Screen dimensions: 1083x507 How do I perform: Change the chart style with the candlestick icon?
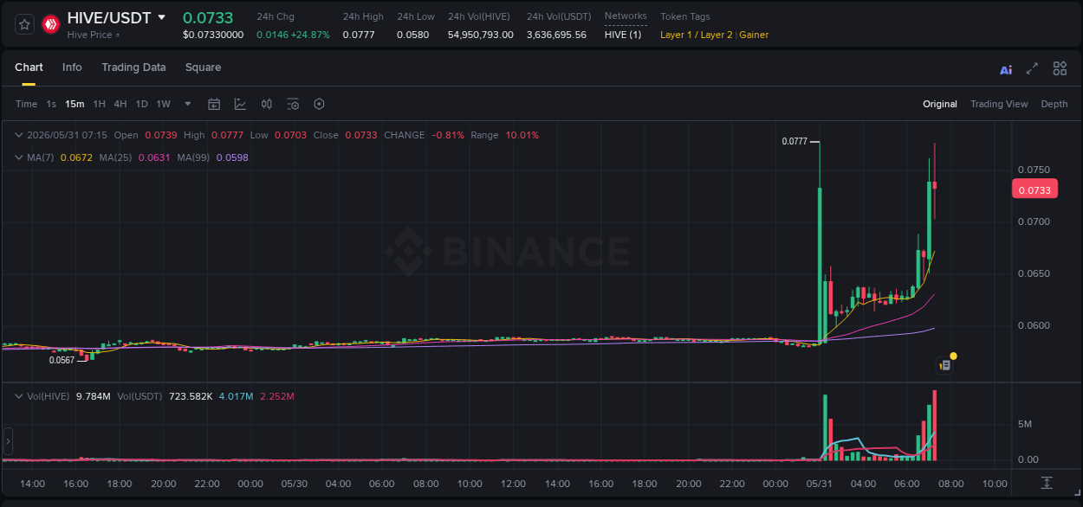[267, 104]
